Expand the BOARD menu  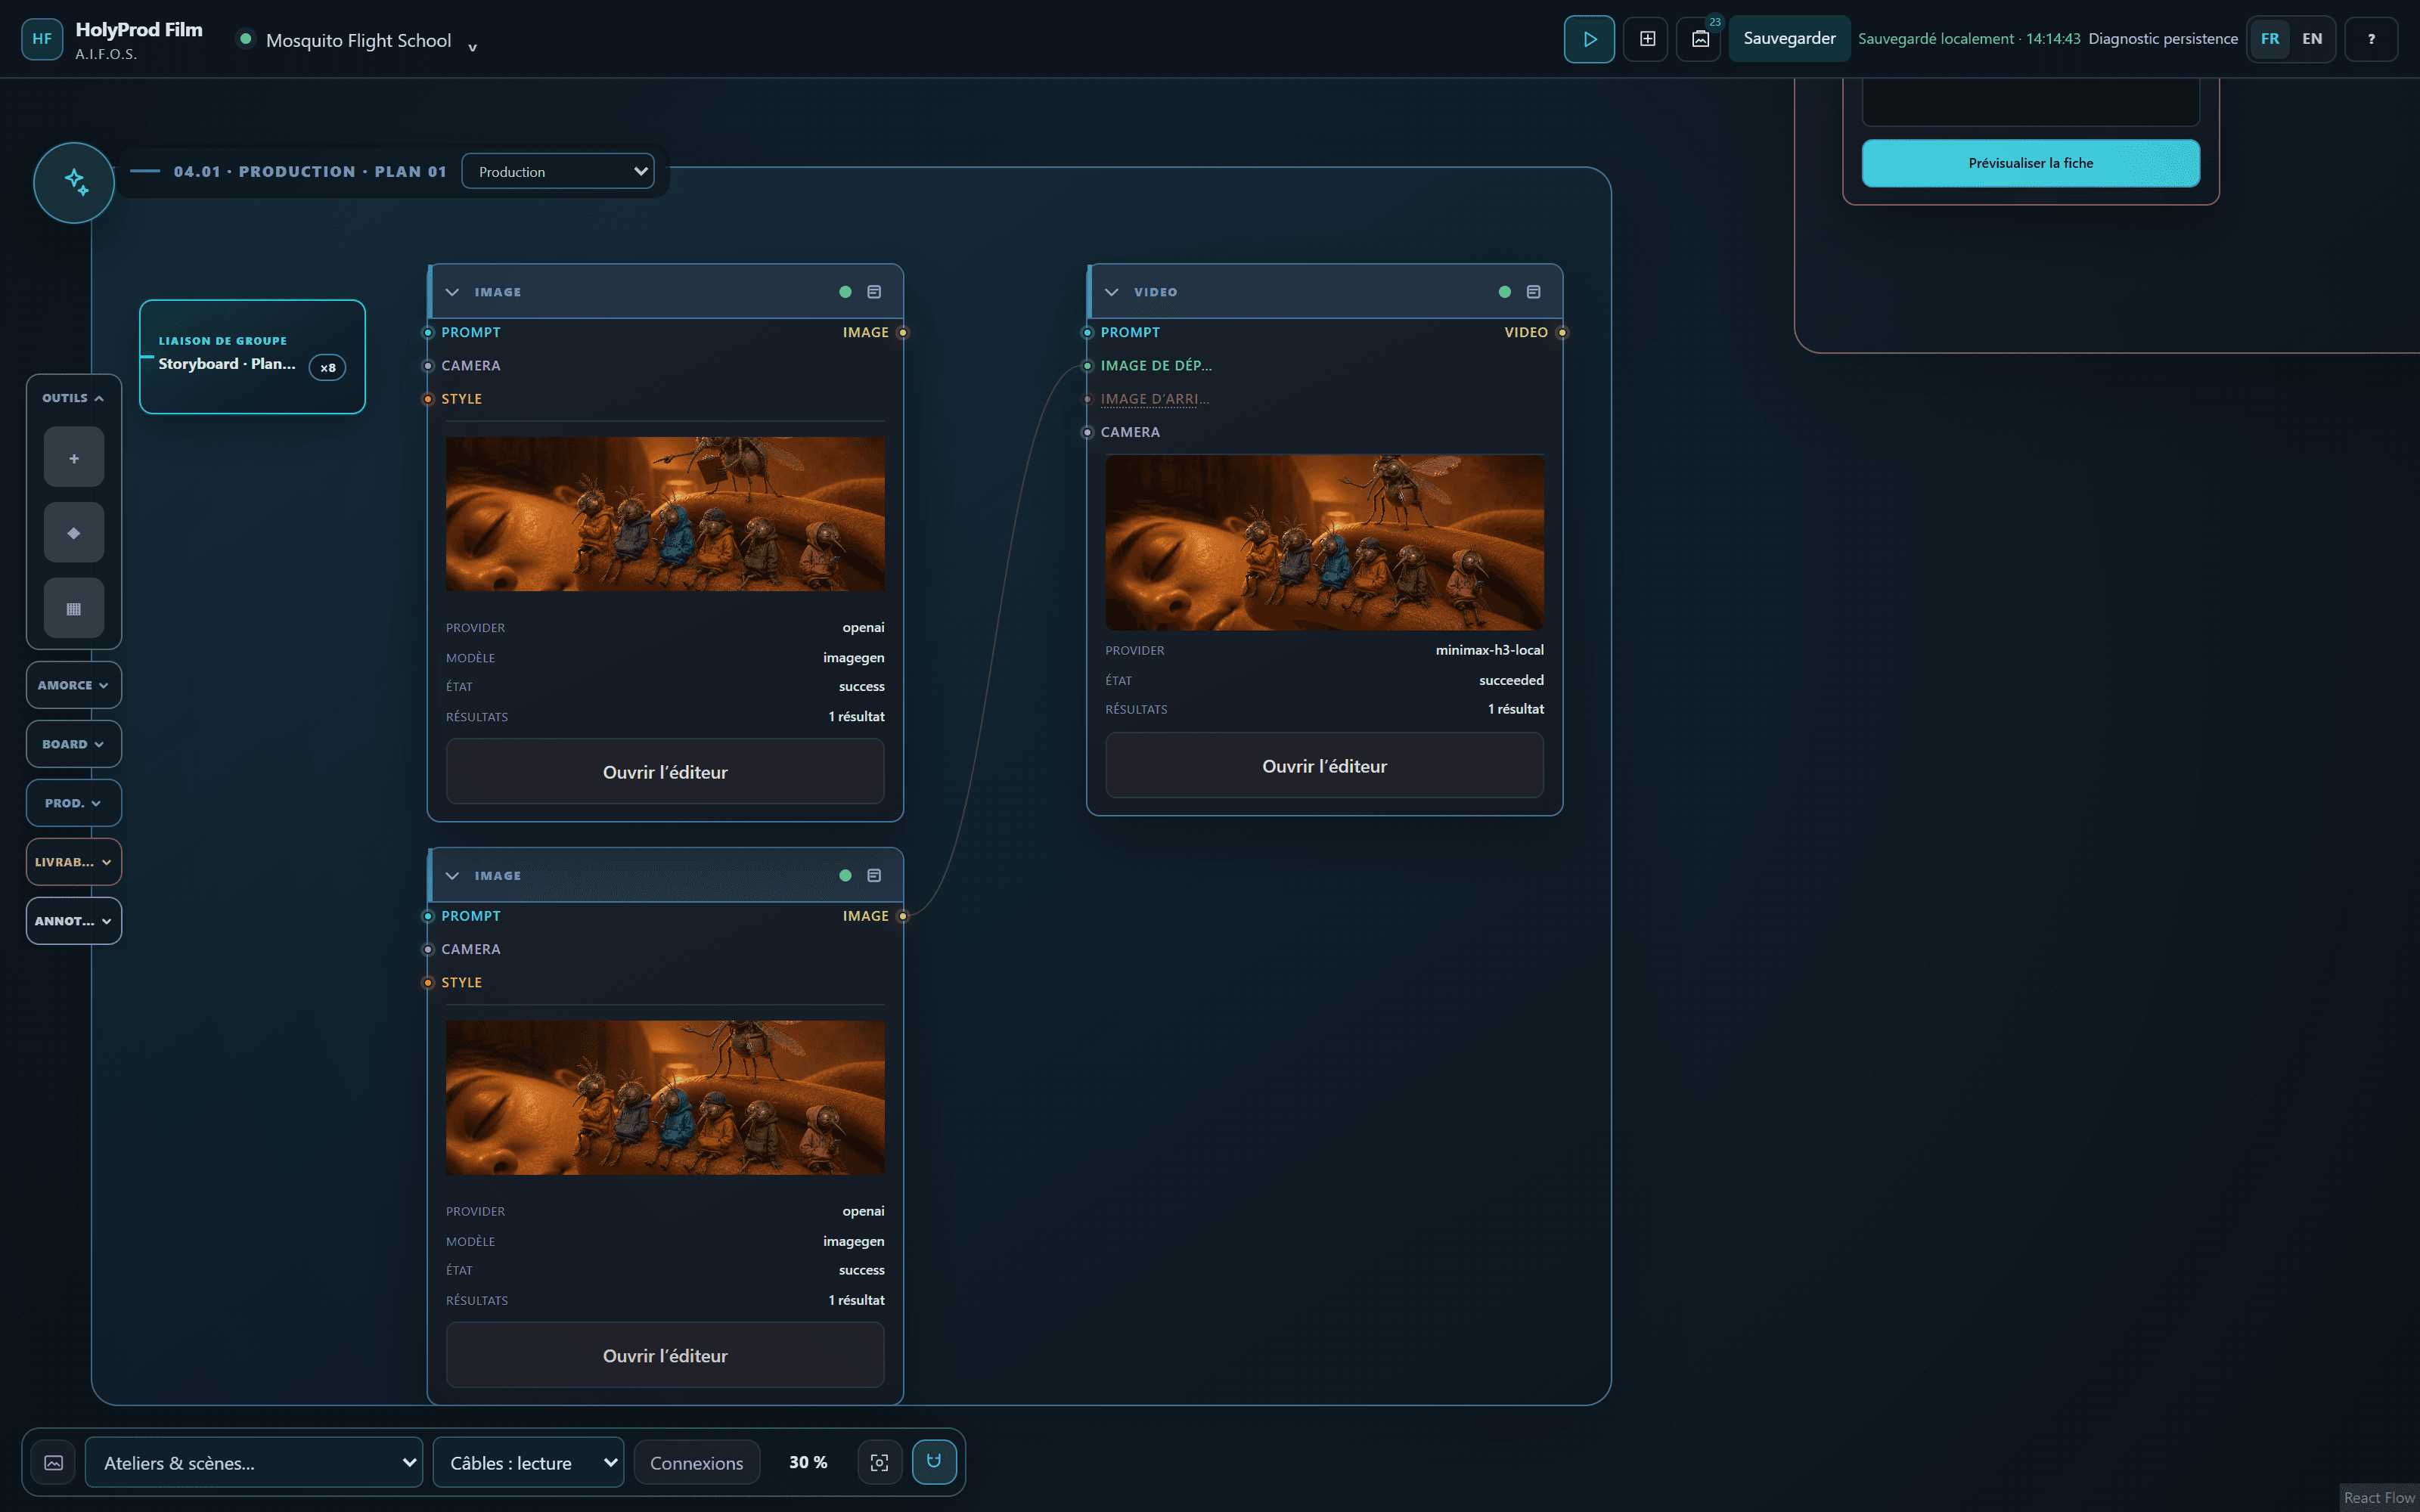(73, 744)
